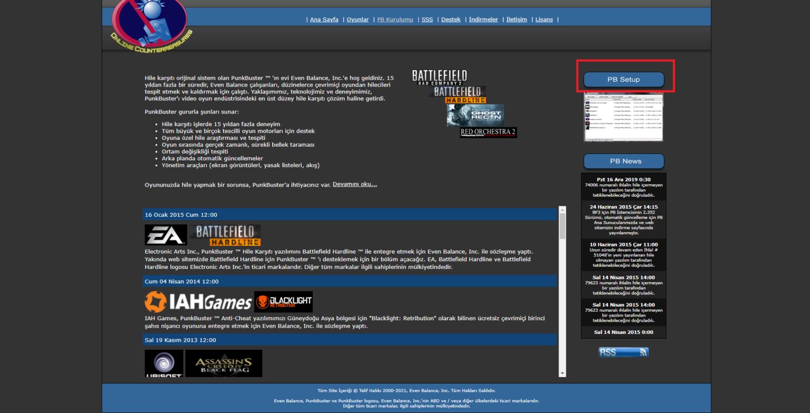Click the Red Orchestra 2 logo
The height and width of the screenshot is (413, 810).
click(488, 132)
